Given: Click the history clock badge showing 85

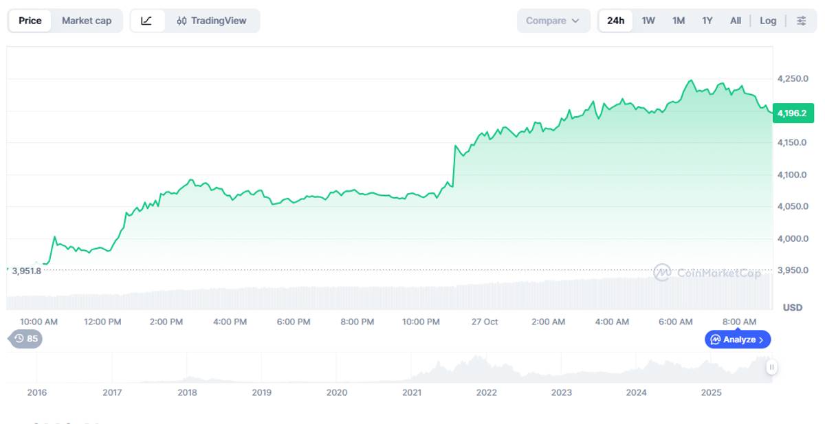Looking at the screenshot, I should 25,339.
